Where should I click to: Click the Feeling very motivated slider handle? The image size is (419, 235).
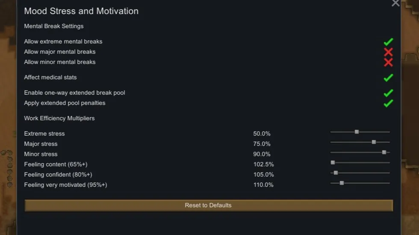342,183
